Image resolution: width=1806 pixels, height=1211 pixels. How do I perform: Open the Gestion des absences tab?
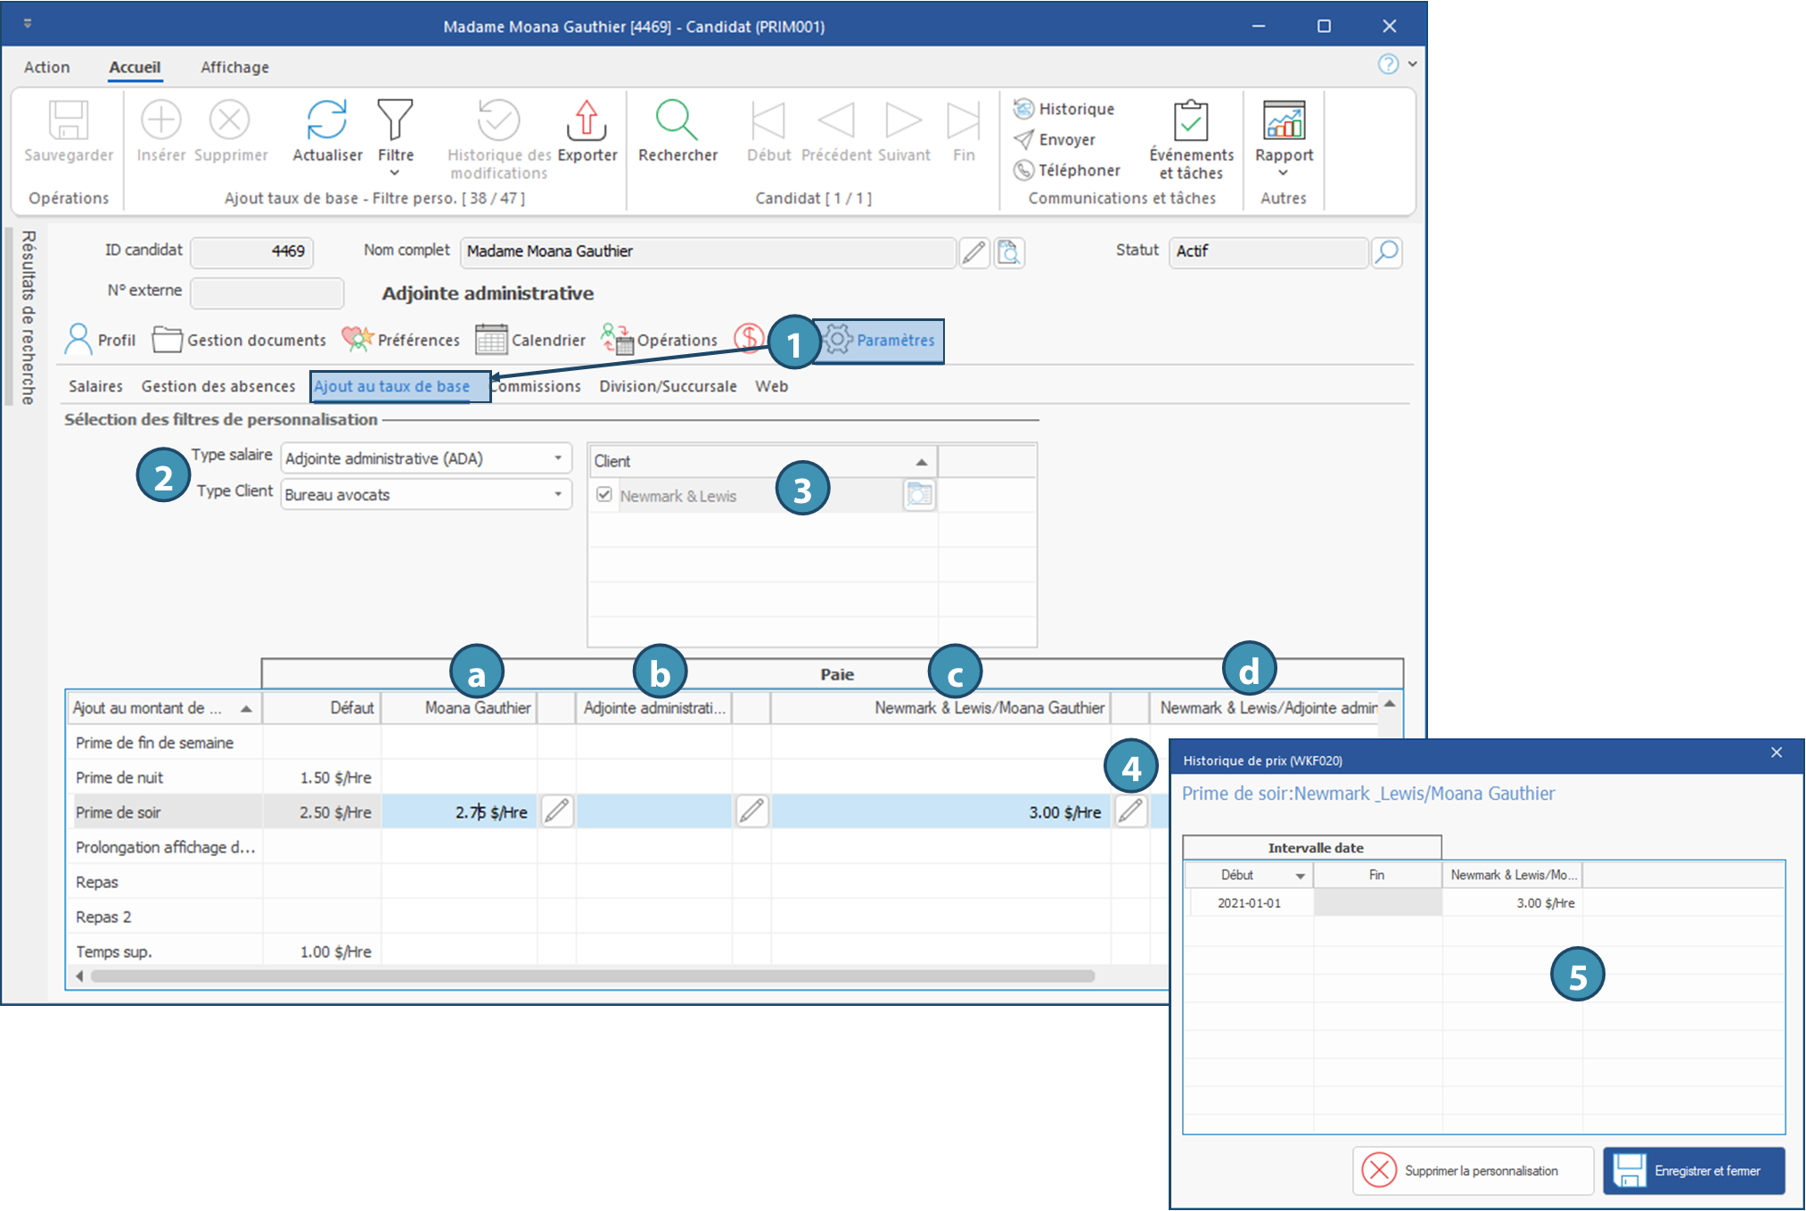pyautogui.click(x=218, y=386)
